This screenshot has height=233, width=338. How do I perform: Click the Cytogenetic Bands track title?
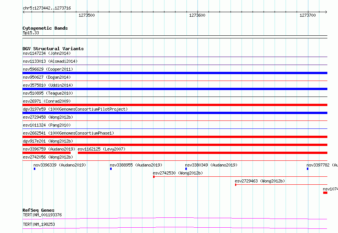45,28
